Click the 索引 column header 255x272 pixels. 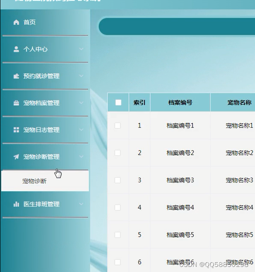coord(139,102)
